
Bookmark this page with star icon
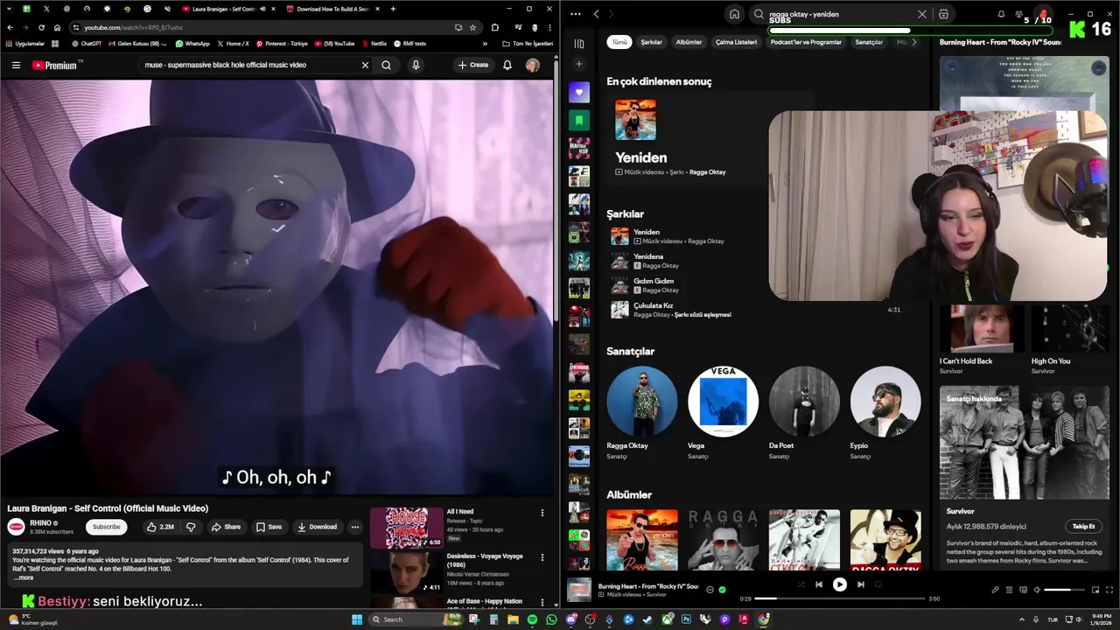pos(472,27)
